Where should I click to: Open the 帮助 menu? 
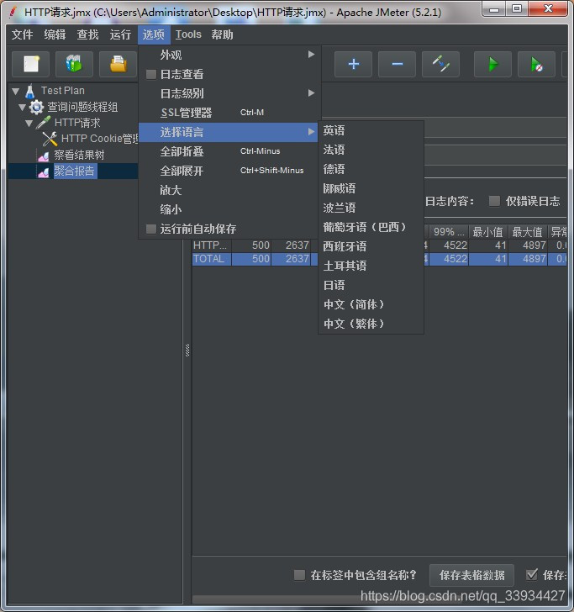[x=223, y=34]
